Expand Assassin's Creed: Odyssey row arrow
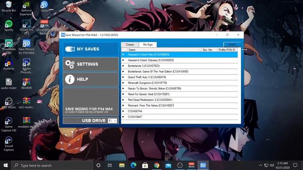The width and height of the screenshot is (303, 170). 123,60
